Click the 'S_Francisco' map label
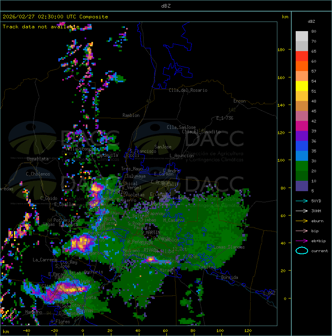 [x=143, y=151]
